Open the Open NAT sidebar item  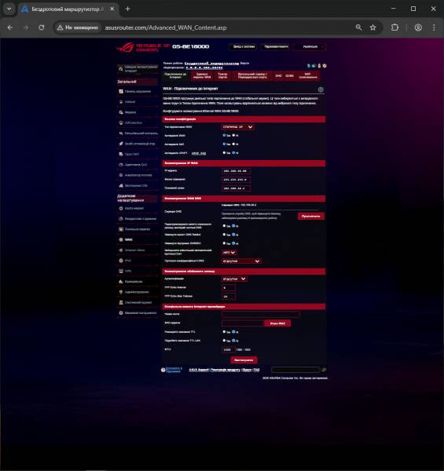tap(137, 154)
